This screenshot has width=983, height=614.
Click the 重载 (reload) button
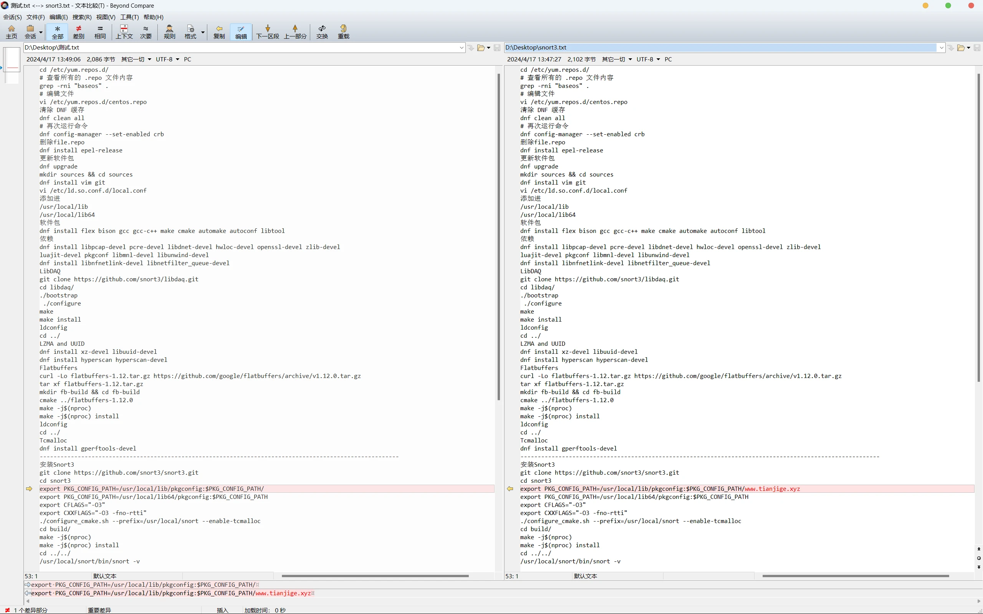[344, 32]
